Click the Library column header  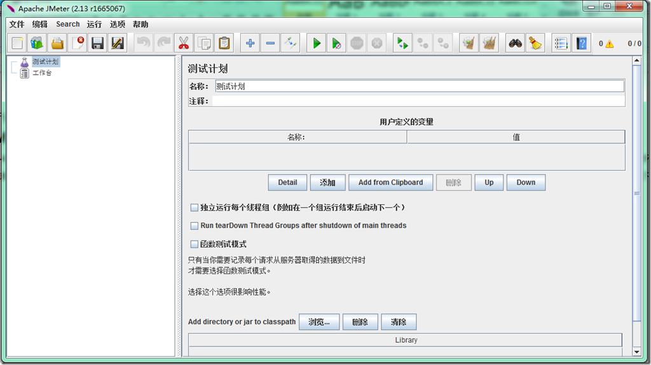406,340
